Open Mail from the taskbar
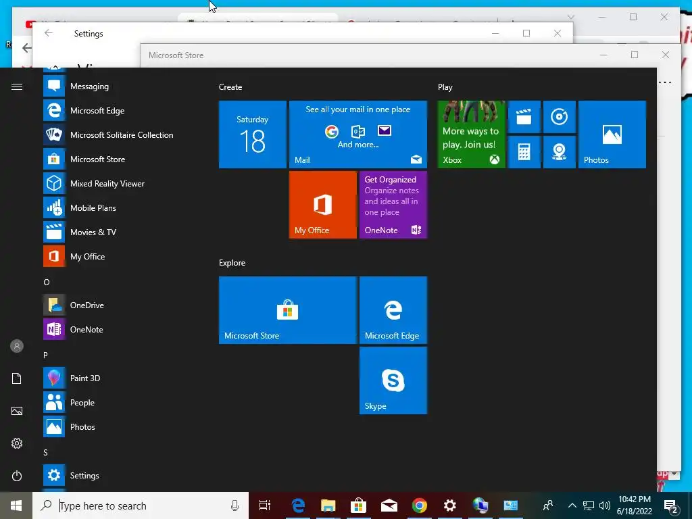 [389, 505]
